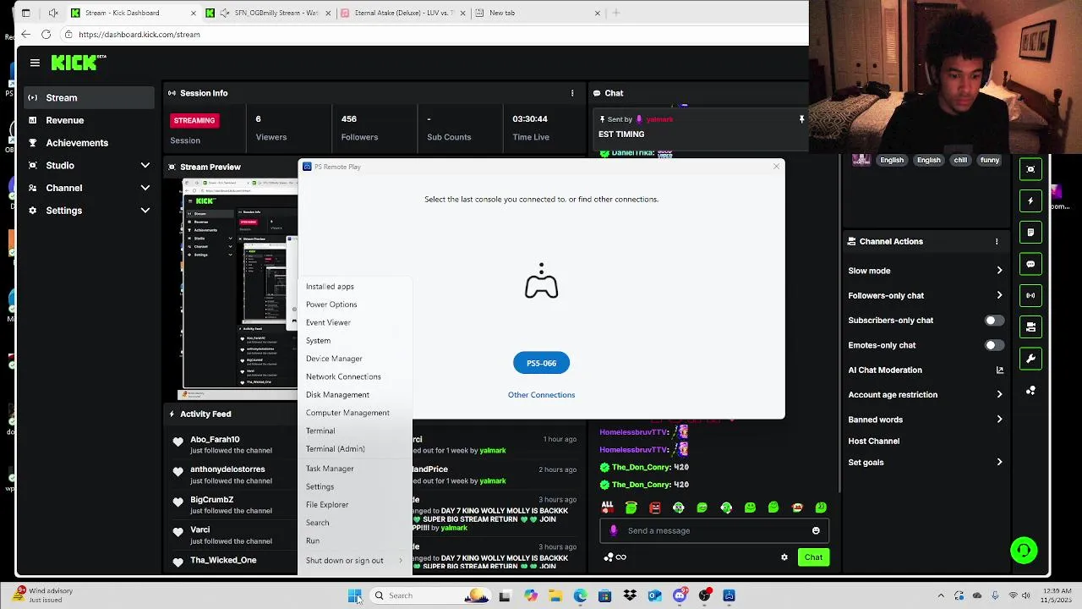Select Device Manager from the context menu
The image size is (1082, 609).
[x=354, y=359]
